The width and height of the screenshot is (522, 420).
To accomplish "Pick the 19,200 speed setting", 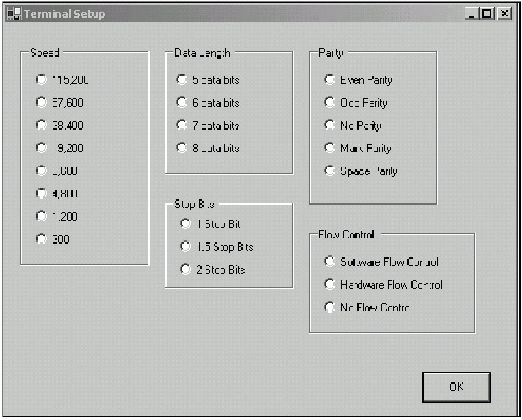I will point(42,148).
